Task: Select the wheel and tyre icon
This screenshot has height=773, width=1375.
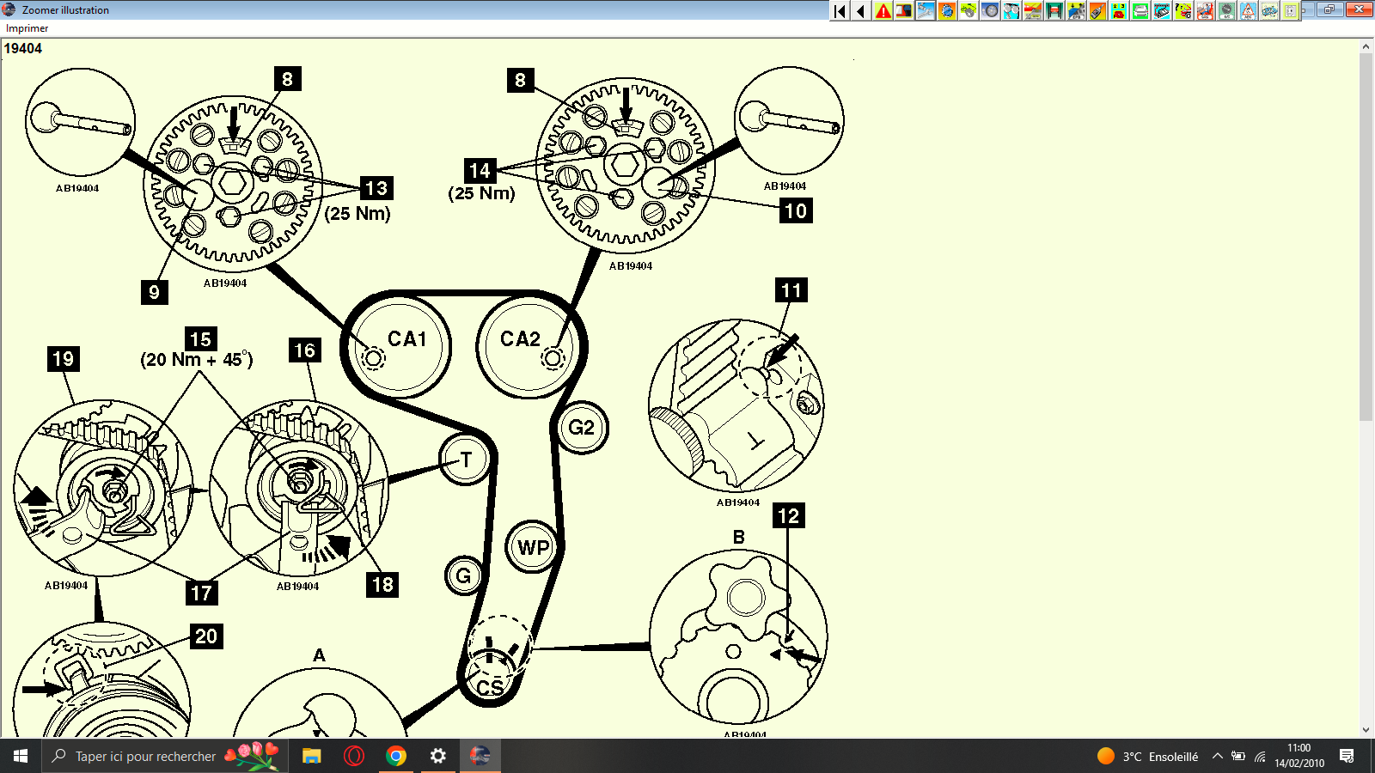Action: 990,11
